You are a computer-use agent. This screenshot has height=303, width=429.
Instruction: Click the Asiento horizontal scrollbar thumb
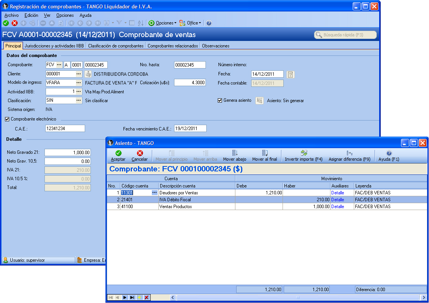pos(298,298)
